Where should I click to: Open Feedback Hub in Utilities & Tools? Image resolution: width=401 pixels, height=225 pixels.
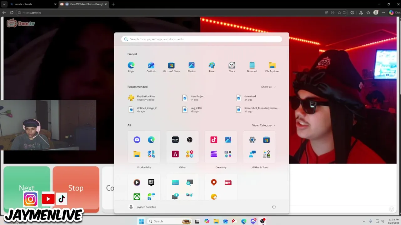point(252,154)
